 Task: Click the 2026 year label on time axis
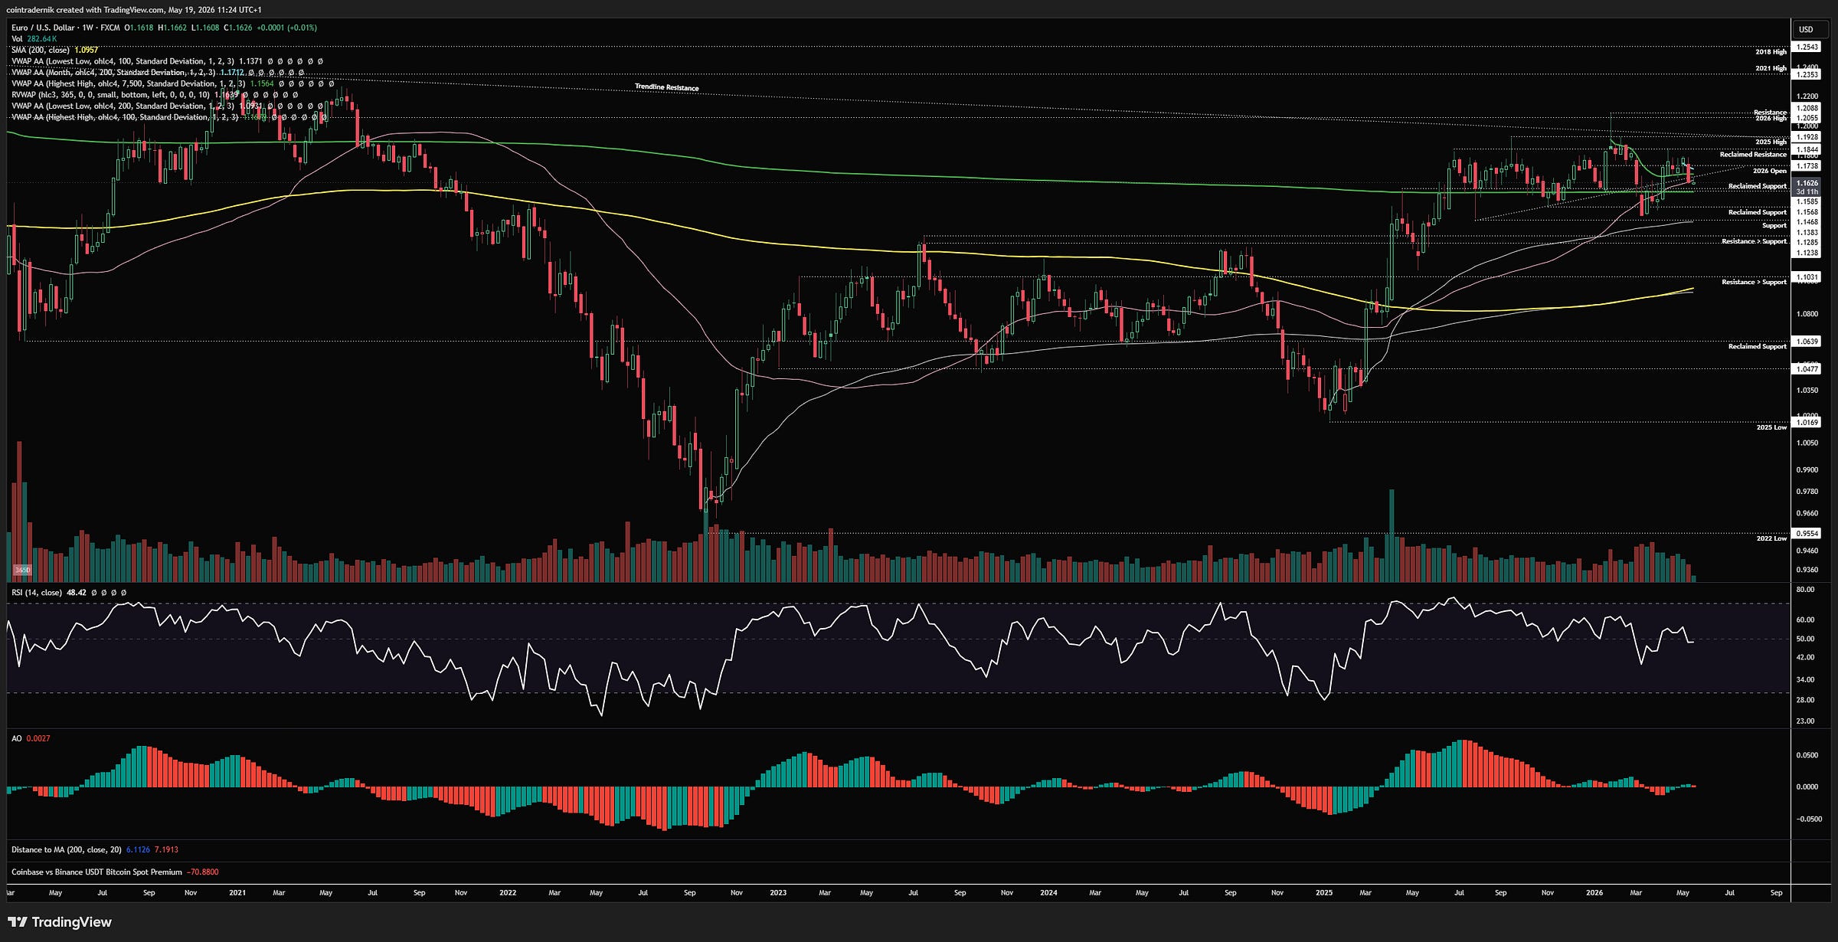click(1594, 892)
